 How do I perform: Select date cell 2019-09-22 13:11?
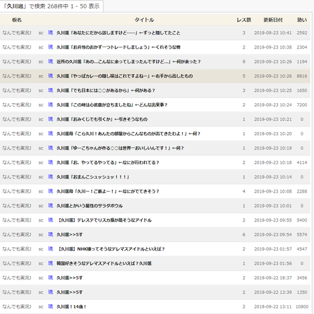pos(273,307)
